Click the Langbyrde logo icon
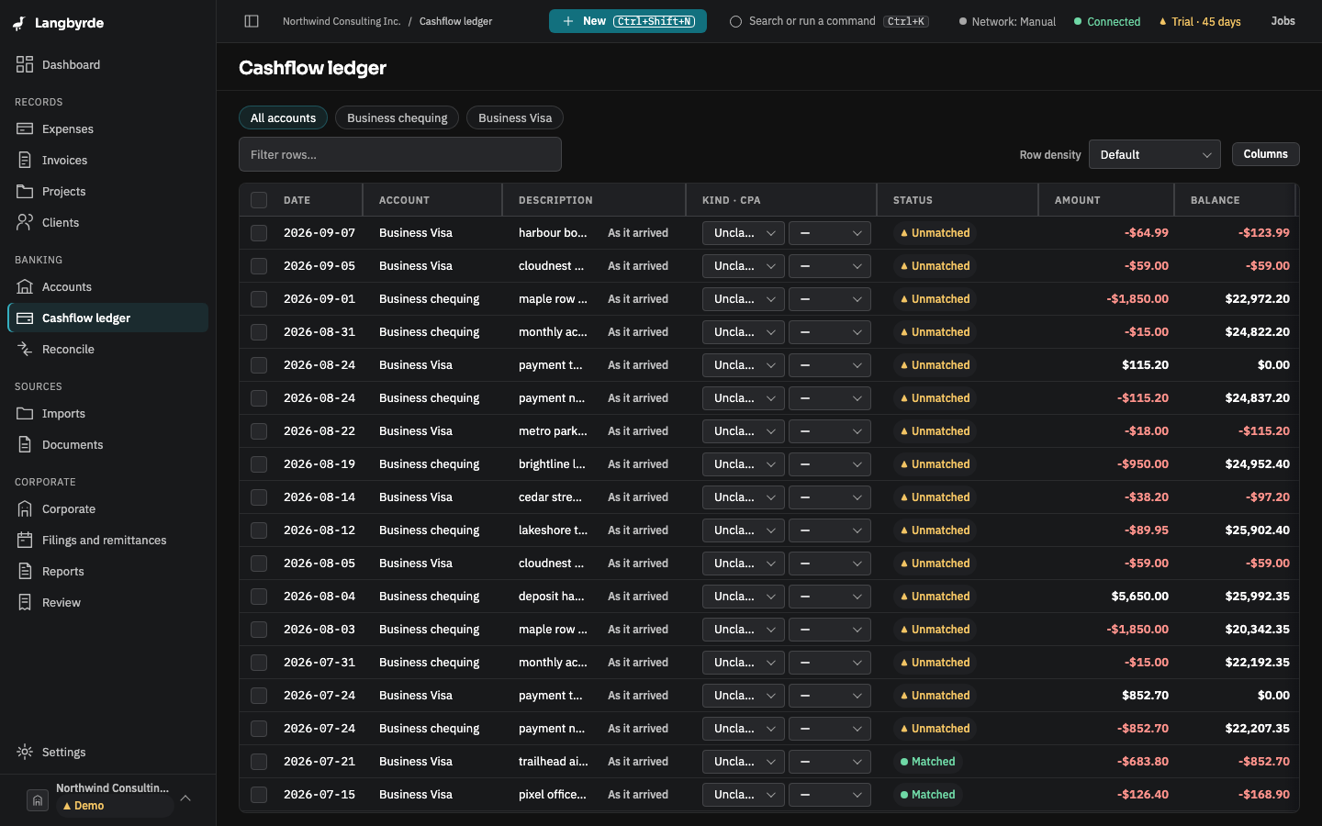Viewport: 1322px width, 826px height. pyautogui.click(x=19, y=23)
